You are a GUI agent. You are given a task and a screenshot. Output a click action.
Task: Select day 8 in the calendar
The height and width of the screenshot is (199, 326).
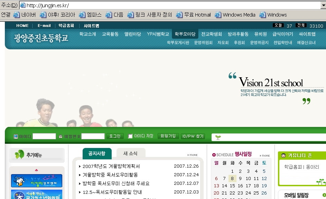(x=232, y=178)
